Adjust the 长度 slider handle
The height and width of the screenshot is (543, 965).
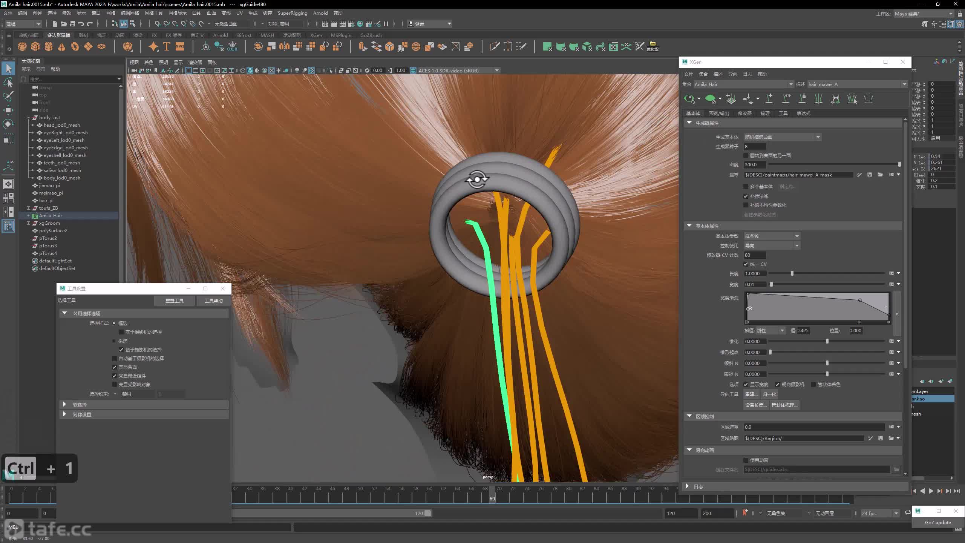792,273
